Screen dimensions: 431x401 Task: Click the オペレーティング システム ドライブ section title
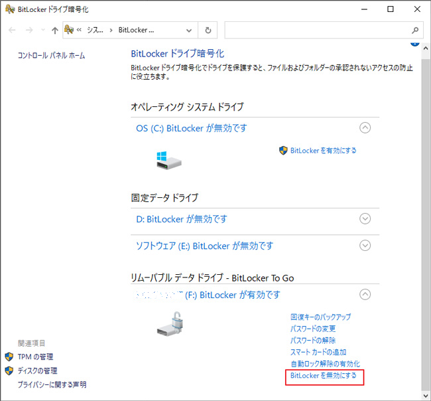coord(187,107)
